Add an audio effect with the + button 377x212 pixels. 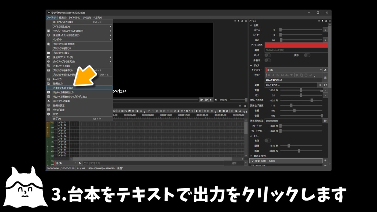click(325, 160)
